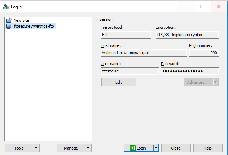Expand the arrow beside Advanced button
228x155 pixels.
[216, 82]
